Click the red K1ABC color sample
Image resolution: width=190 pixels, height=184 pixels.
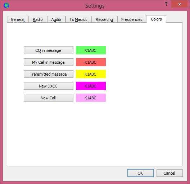click(91, 62)
